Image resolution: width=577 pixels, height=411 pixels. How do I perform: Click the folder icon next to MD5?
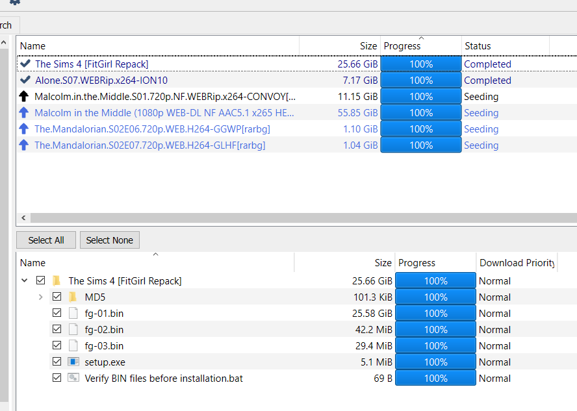coord(73,297)
